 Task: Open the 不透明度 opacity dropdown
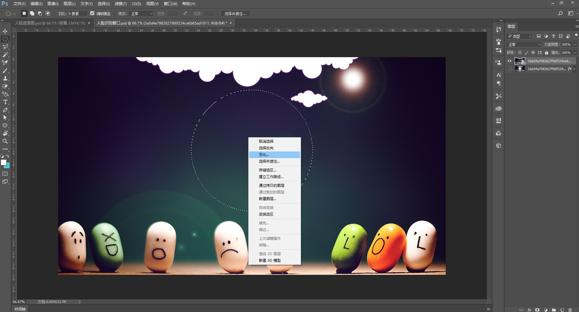(575, 44)
